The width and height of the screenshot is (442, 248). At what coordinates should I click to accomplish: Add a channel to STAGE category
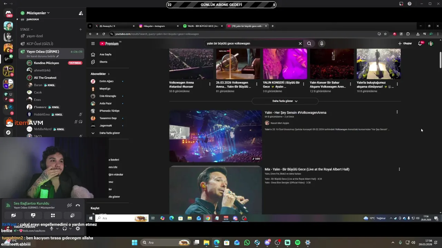tap(80, 30)
